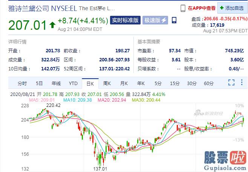The image size is (248, 172).
Task: Click the timestamp Aug 21 04:00PM EDT
Action: click(80, 29)
